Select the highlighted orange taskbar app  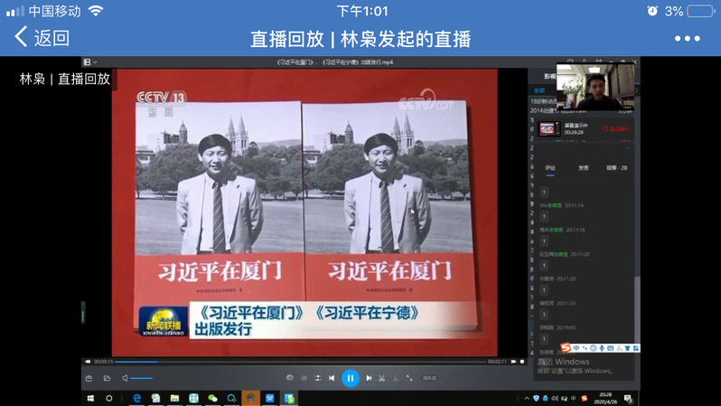(x=250, y=398)
